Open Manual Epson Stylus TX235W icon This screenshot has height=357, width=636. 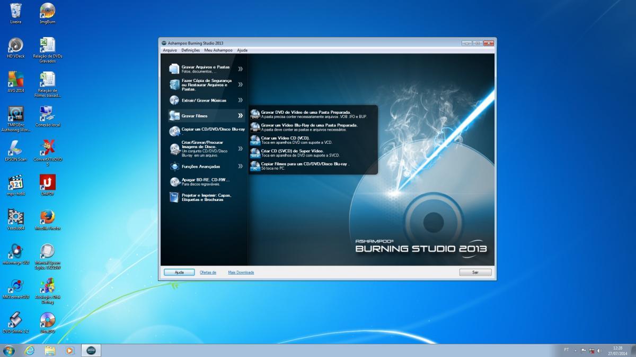pos(48,251)
